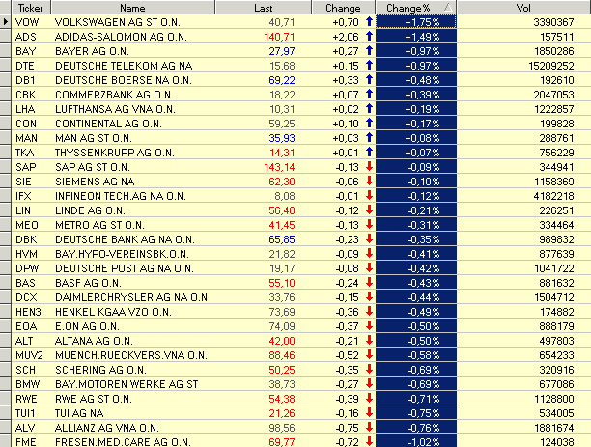Click the blue up arrow in the DTE row
The width and height of the screenshot is (591, 447).
point(369,66)
